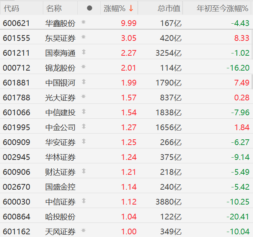
Task: Click the star marker icon next to 华鑫股份
Action: 83,22
